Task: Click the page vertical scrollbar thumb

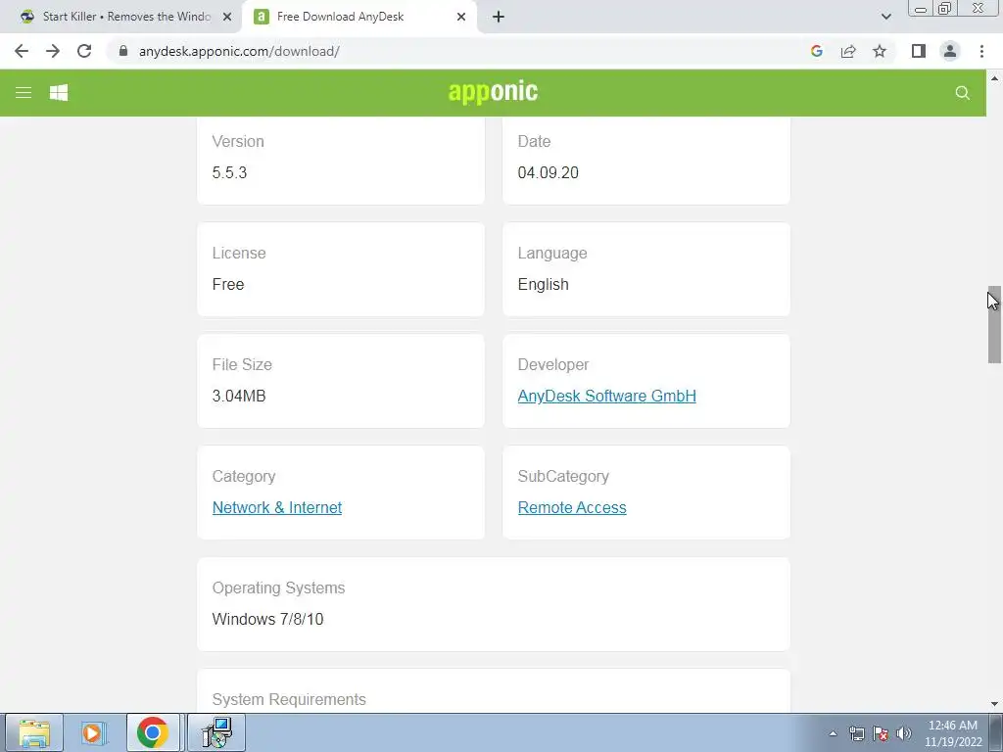Action: (994, 324)
